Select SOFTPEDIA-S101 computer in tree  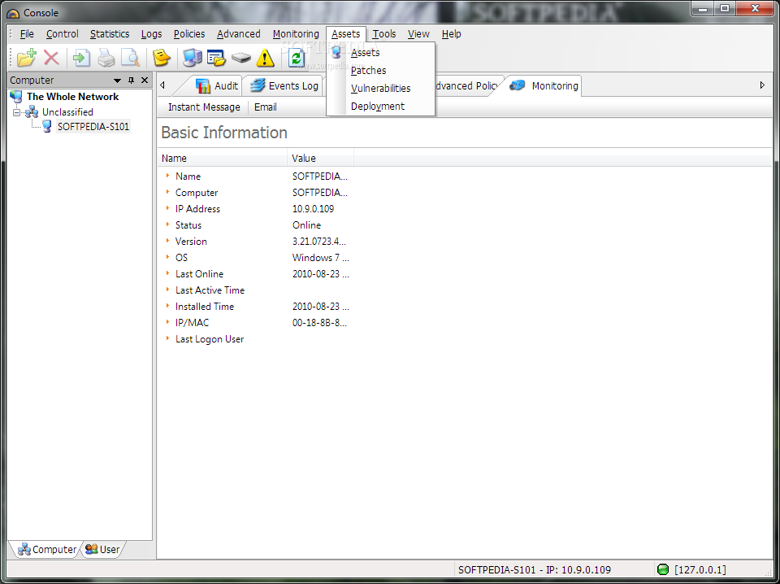[x=93, y=126]
